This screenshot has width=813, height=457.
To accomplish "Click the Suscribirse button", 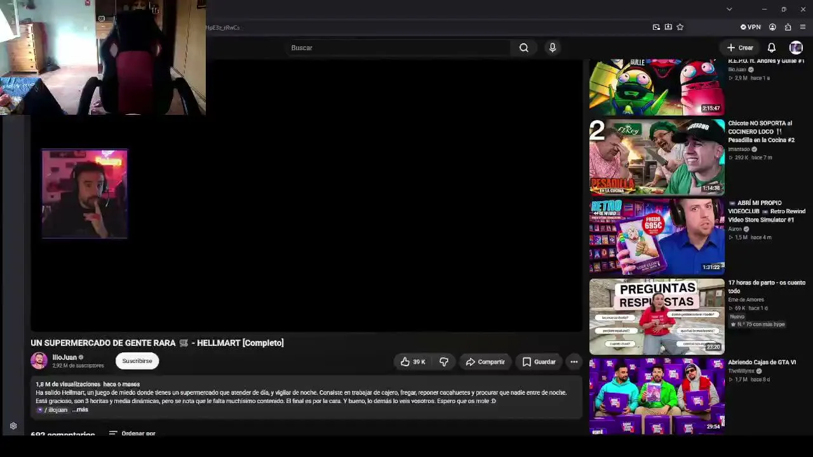I will (137, 361).
